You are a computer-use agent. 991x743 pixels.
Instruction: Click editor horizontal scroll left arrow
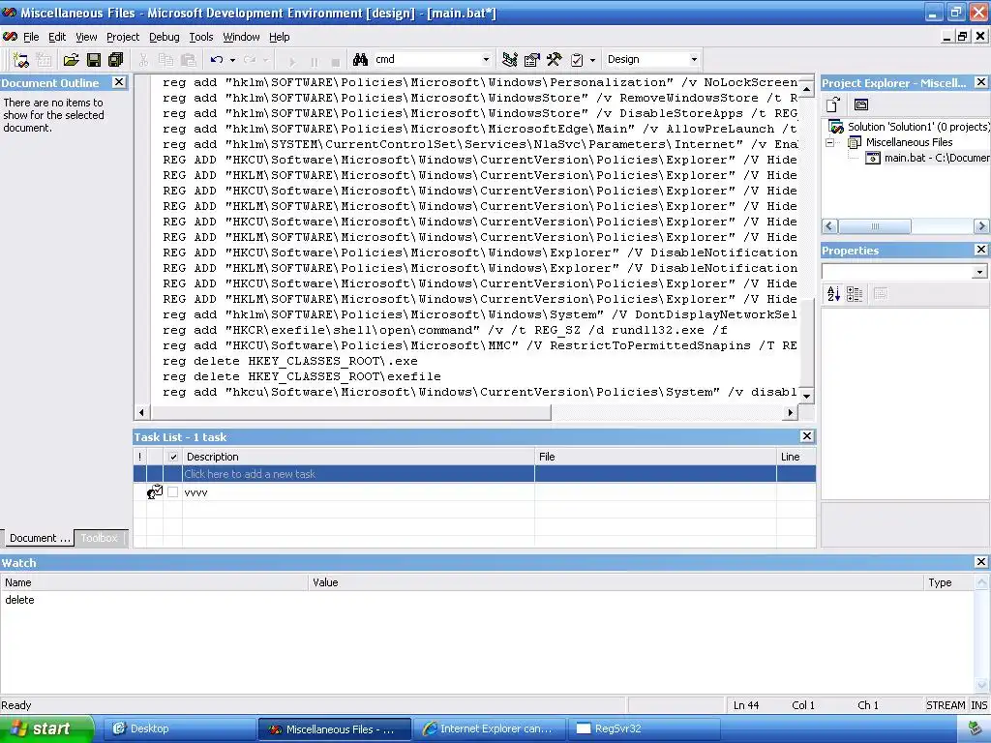coord(141,412)
